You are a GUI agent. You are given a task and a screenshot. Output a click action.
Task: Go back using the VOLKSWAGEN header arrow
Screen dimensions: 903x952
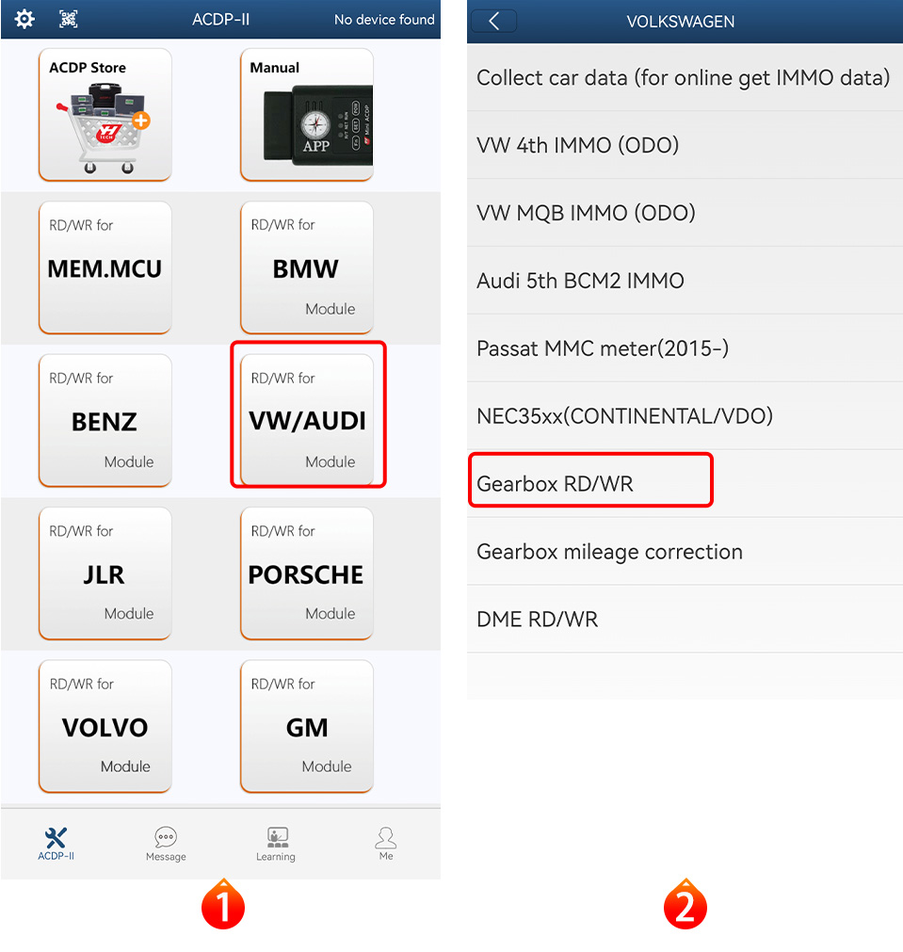tap(493, 22)
